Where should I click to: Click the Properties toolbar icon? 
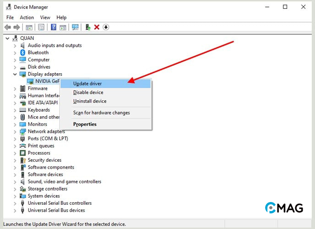(x=41, y=27)
